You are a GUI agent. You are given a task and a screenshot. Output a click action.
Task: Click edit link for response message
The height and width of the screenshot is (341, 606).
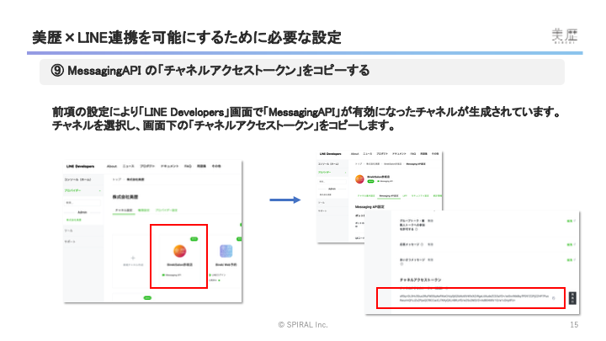click(569, 244)
